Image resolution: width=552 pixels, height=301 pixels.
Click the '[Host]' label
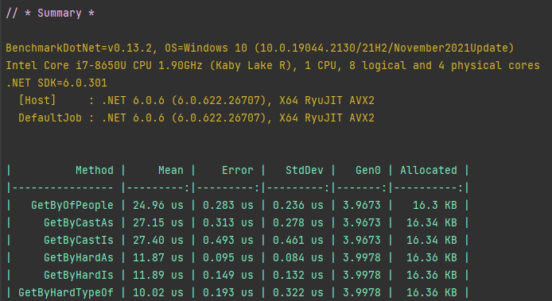click(37, 101)
